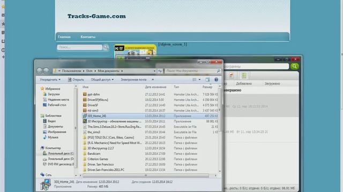The image size is (343, 192).
Task: Open view options dropdown arrow
Action: click(199, 79)
